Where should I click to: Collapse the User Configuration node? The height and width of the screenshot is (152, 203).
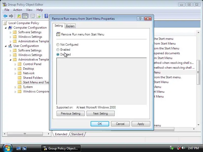click(6, 46)
